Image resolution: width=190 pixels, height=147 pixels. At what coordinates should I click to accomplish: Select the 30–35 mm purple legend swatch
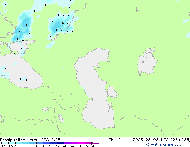pos(67,143)
